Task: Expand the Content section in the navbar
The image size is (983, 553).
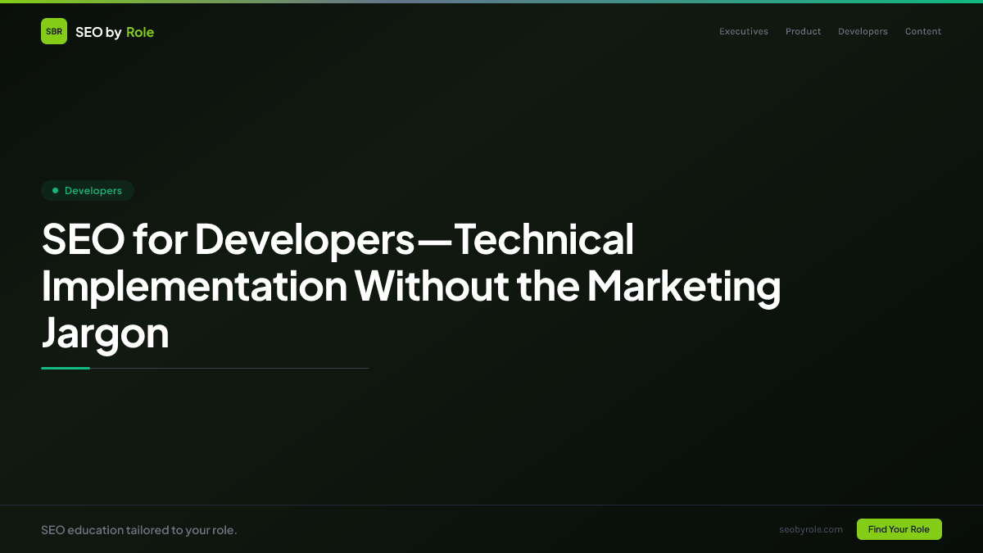Action: (x=922, y=31)
